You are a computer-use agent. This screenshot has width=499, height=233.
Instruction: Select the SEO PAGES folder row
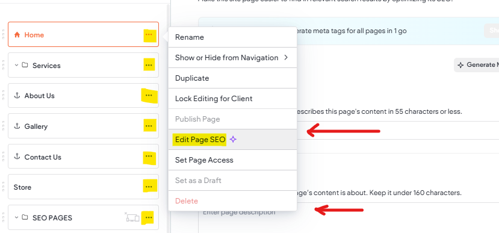pos(84,217)
